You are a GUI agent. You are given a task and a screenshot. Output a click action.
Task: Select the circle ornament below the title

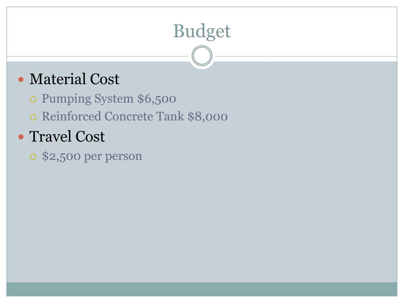tap(202, 56)
